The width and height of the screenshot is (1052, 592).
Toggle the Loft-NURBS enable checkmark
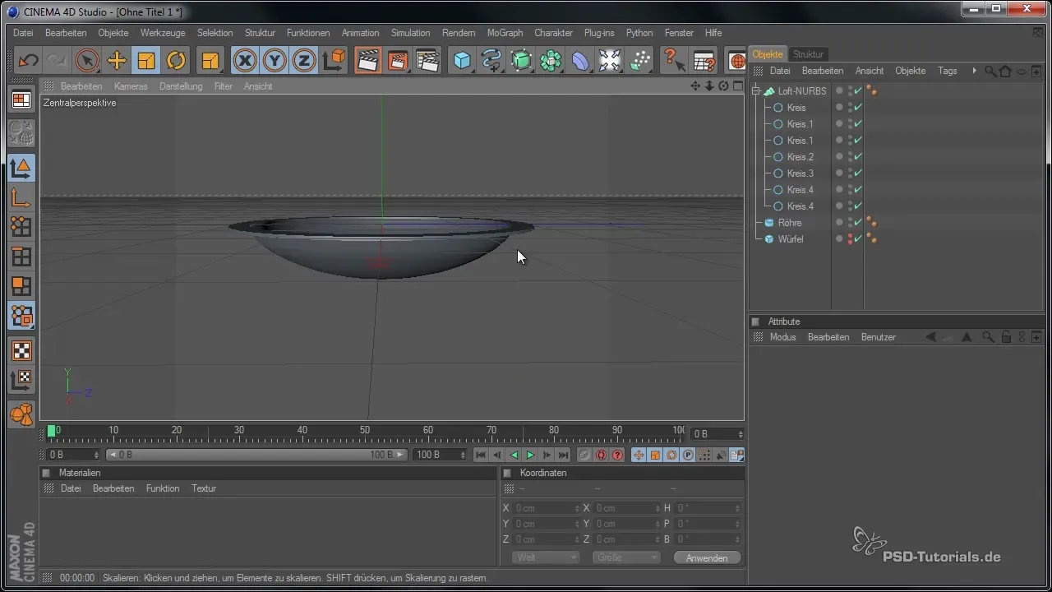click(858, 91)
